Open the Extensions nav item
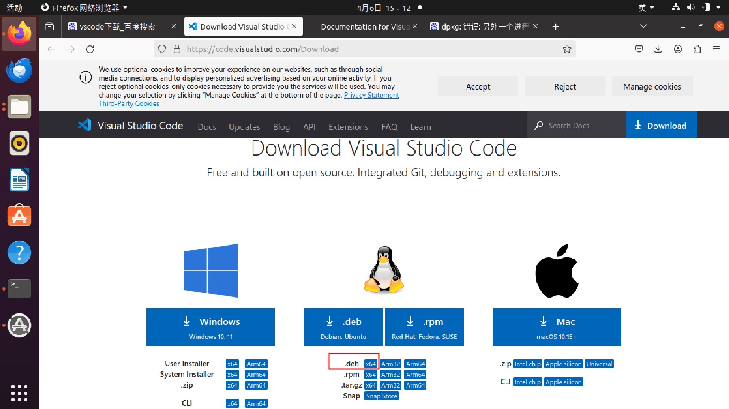The width and height of the screenshot is (729, 409). click(x=348, y=127)
